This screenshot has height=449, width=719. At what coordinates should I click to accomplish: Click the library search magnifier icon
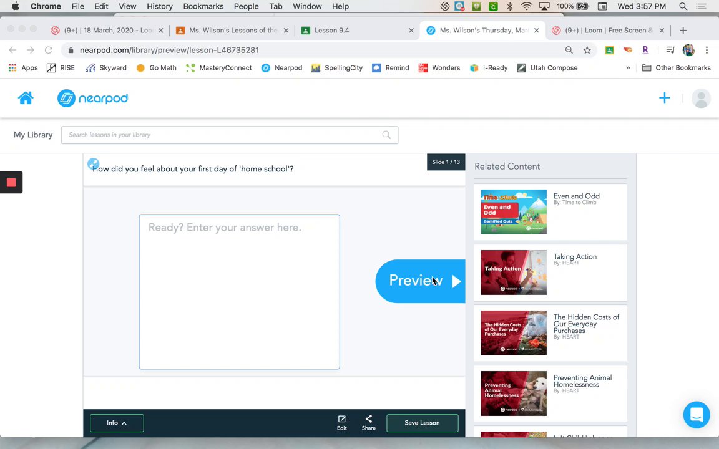[386, 135]
